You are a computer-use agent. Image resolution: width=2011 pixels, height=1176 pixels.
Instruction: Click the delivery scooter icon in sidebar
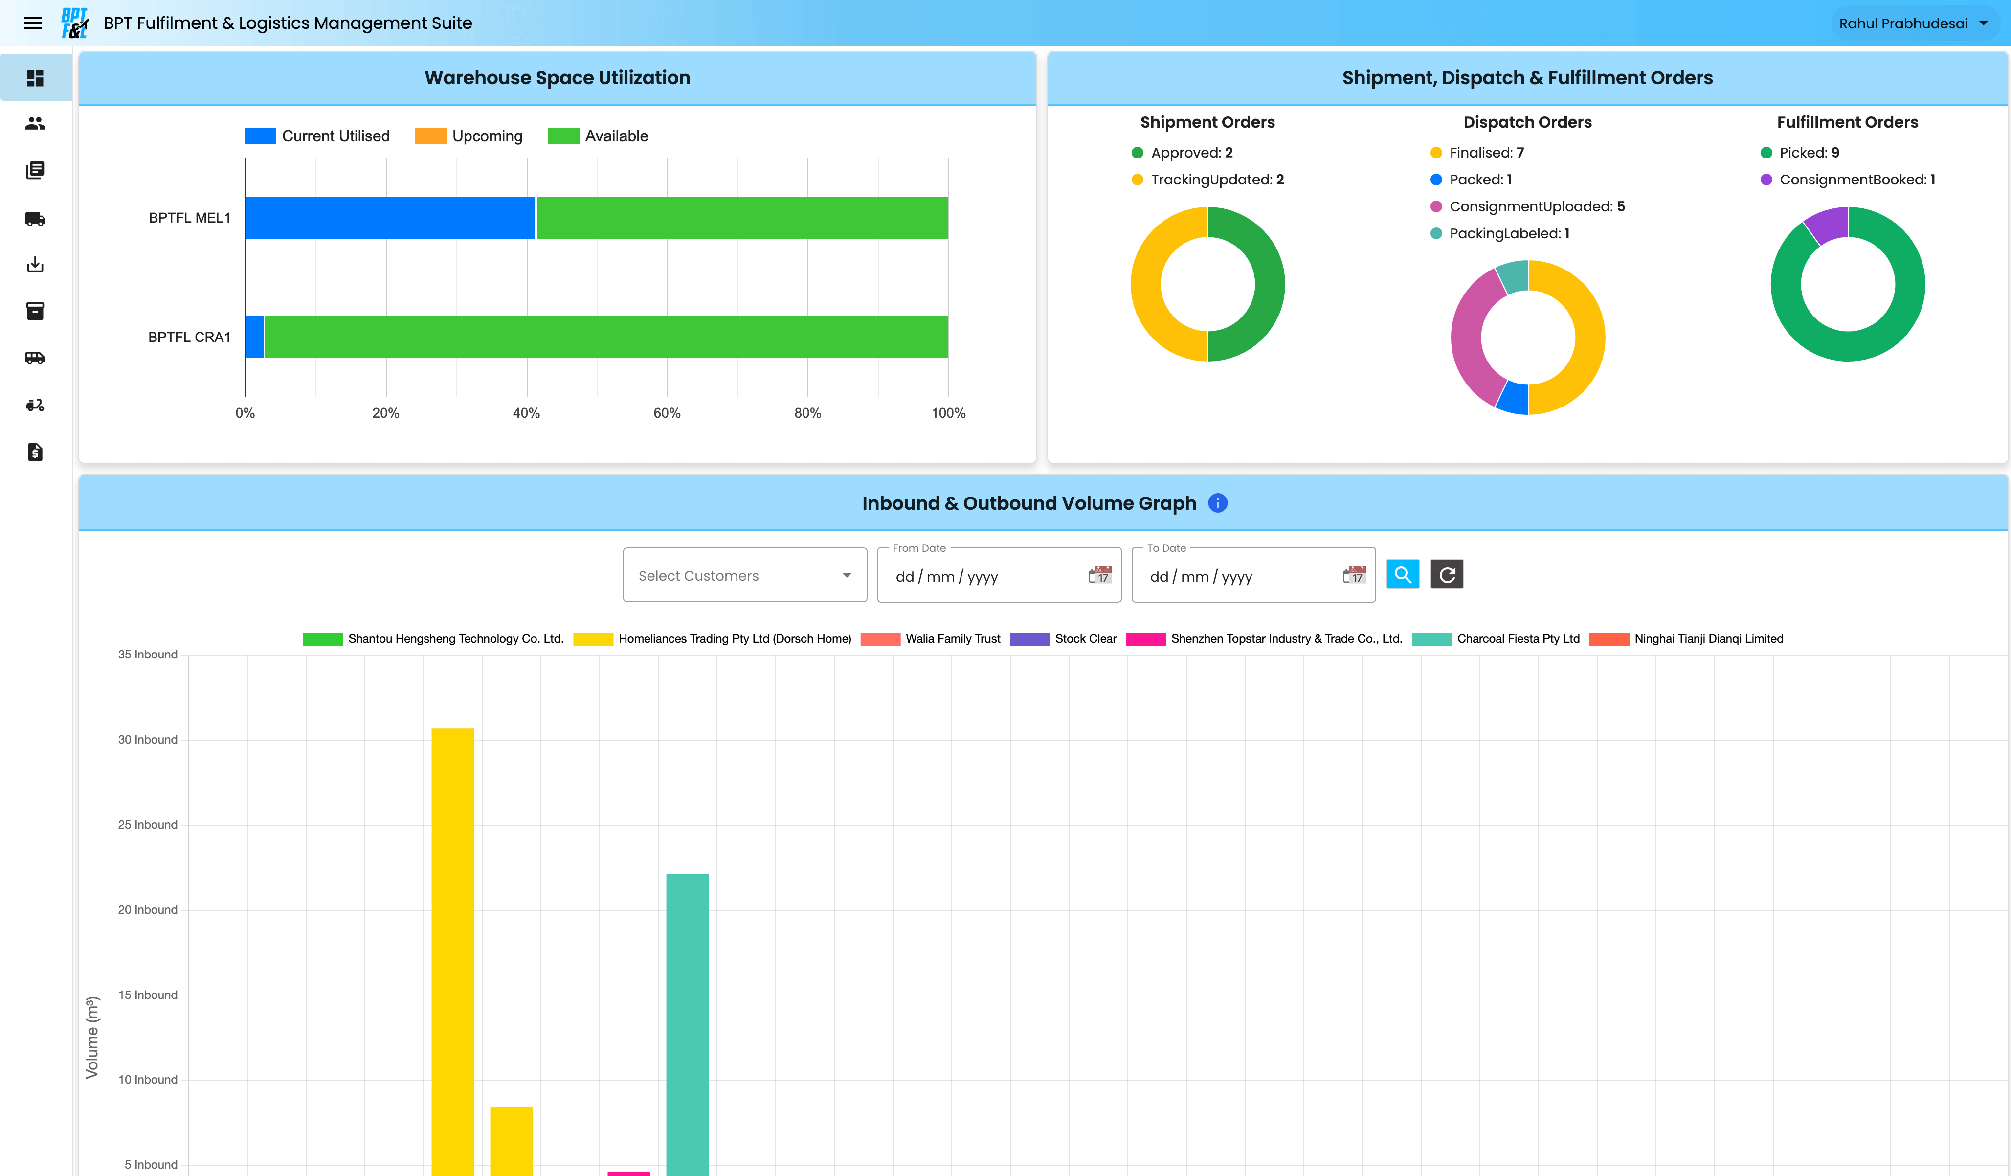(34, 405)
